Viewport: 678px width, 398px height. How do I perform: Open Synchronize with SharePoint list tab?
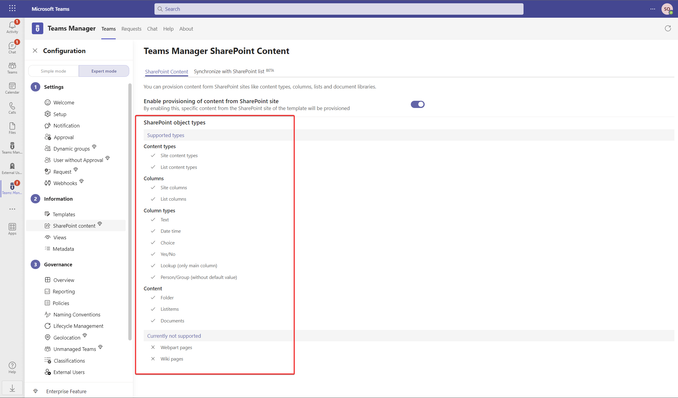[x=234, y=71]
